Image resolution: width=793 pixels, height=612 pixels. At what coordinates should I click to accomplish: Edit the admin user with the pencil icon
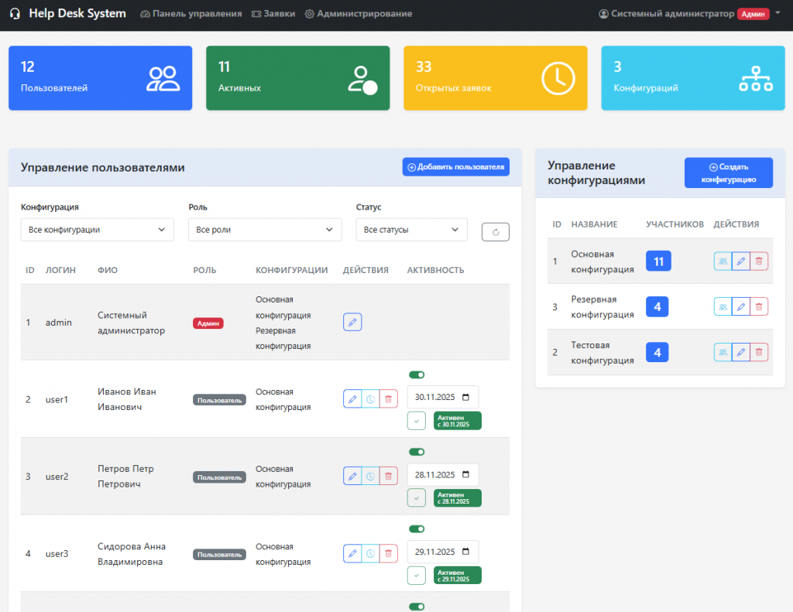coord(352,322)
